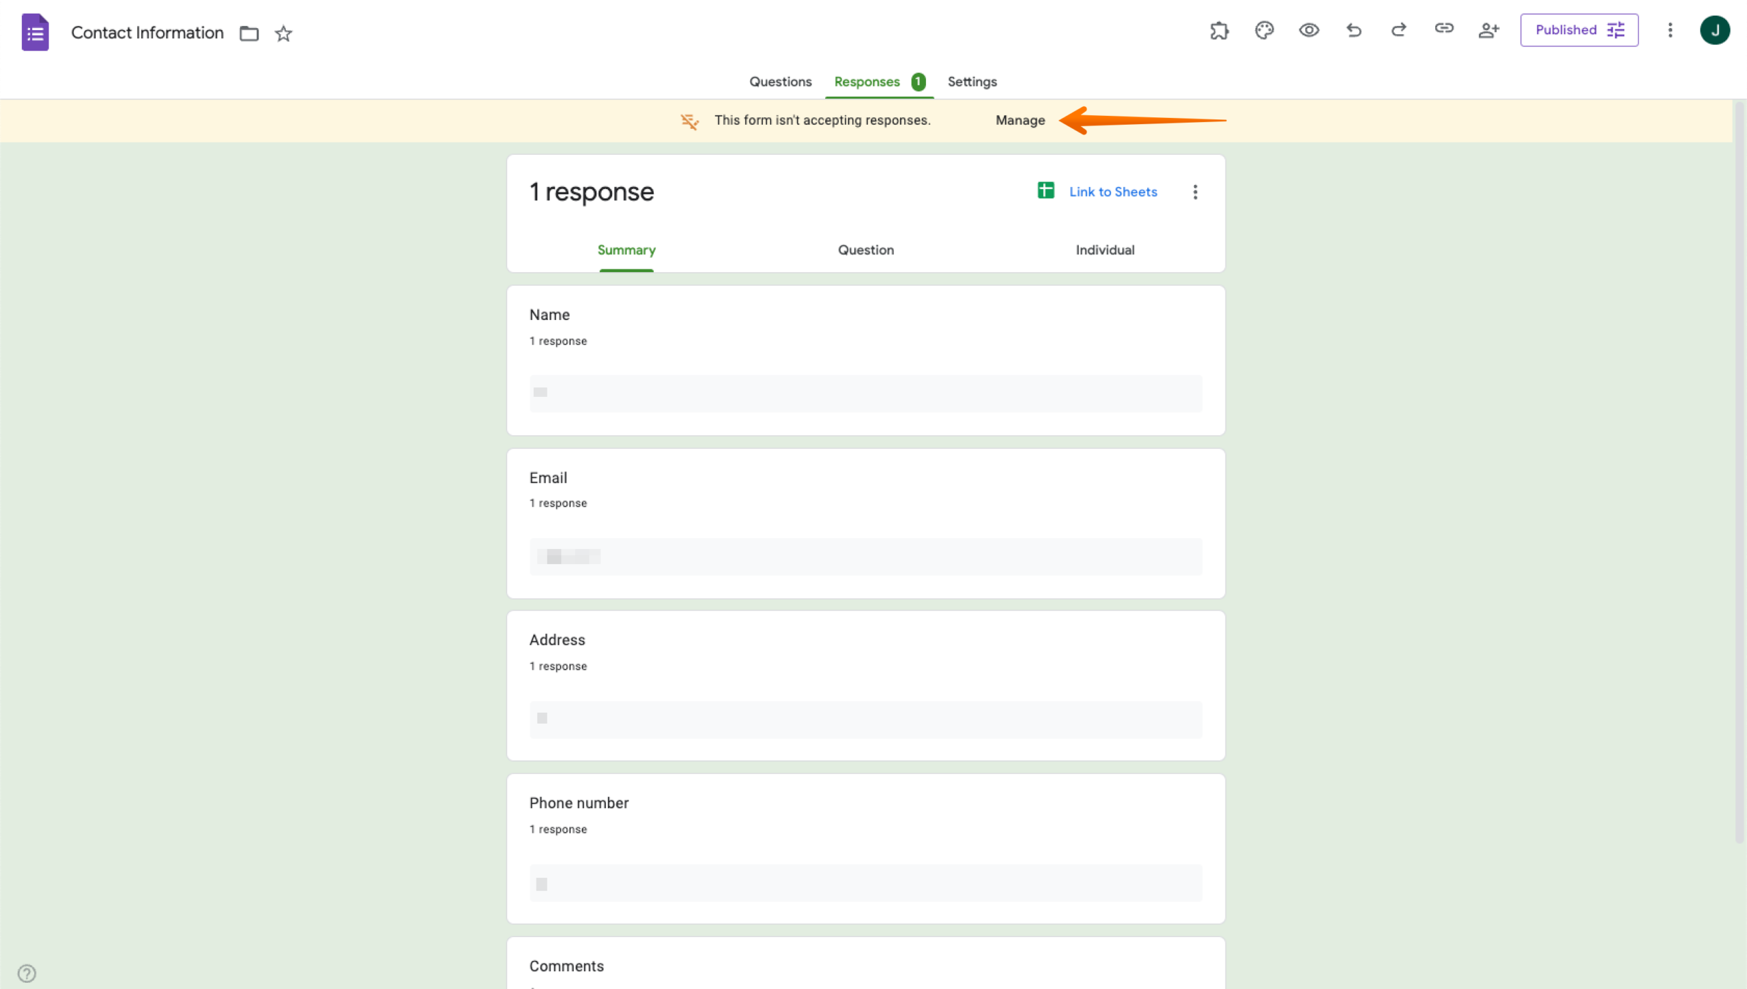The width and height of the screenshot is (1747, 989).
Task: Open the Help question mark icon
Action: coord(26,973)
